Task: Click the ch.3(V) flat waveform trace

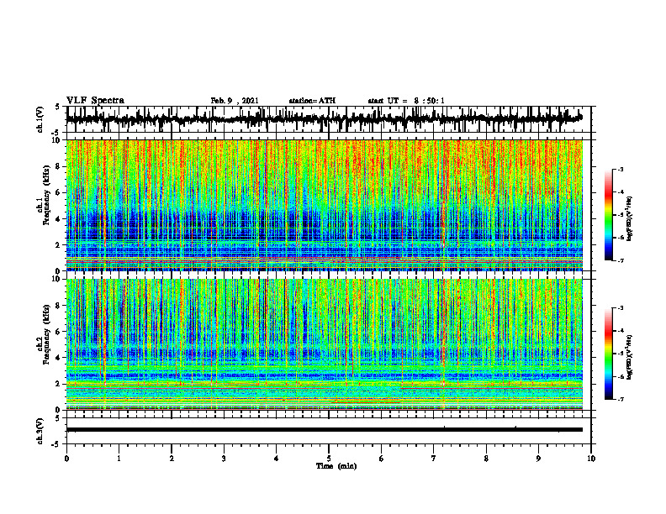Action: (324, 430)
